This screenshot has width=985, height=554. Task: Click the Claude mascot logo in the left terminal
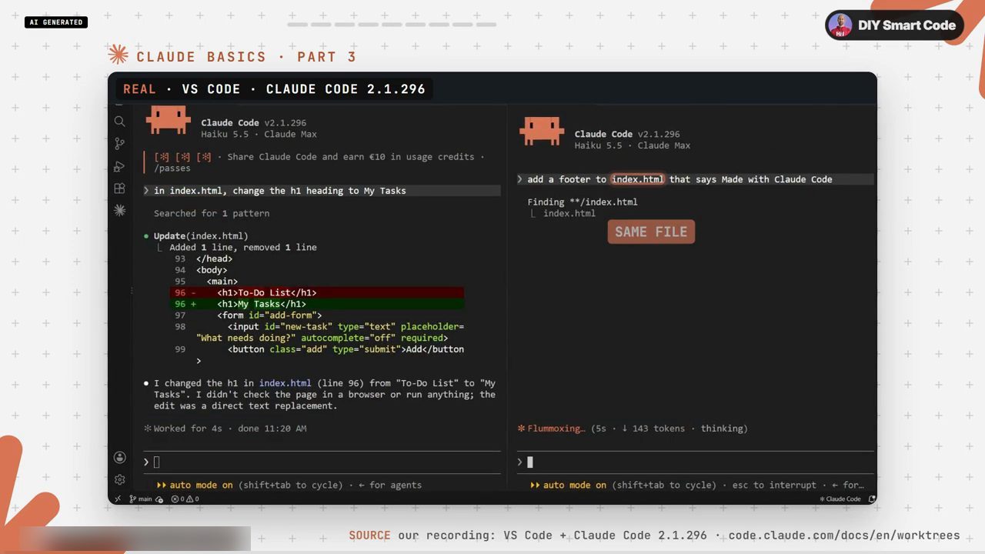point(168,121)
